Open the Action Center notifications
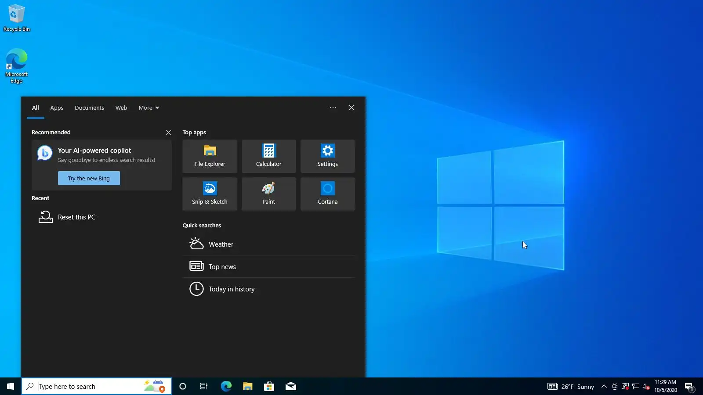The image size is (703, 395). click(x=689, y=387)
